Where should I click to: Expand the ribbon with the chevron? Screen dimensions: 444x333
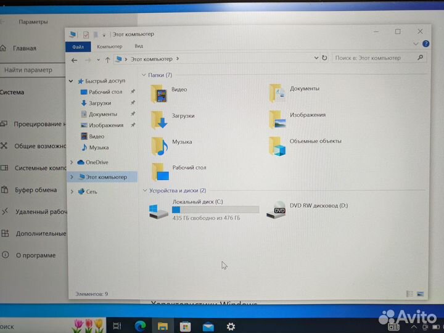pyautogui.click(x=416, y=44)
